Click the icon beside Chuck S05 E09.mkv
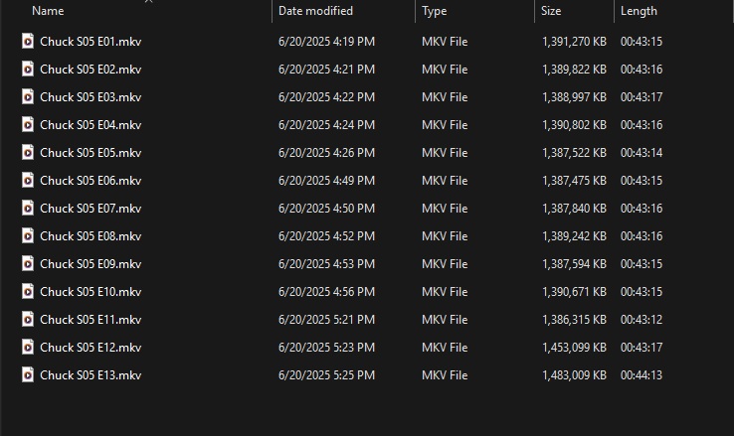 tap(28, 264)
